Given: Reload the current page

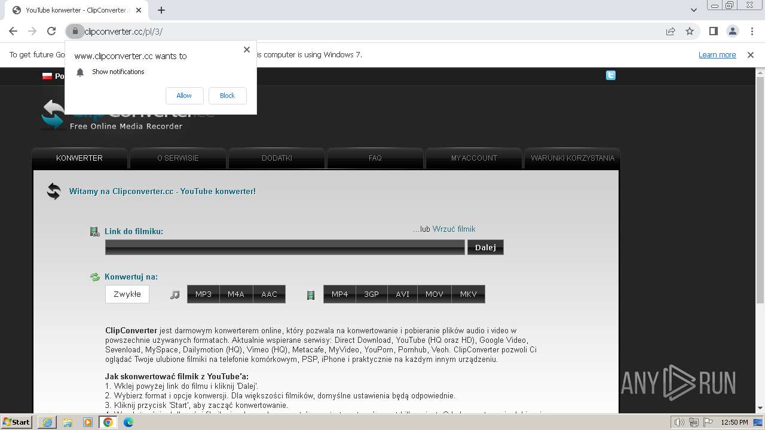Looking at the screenshot, I should (x=51, y=32).
